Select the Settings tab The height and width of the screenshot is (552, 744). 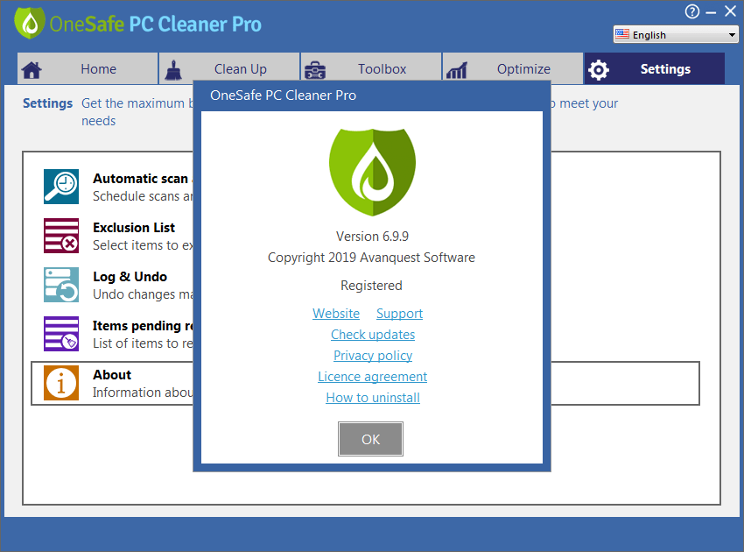(655, 69)
